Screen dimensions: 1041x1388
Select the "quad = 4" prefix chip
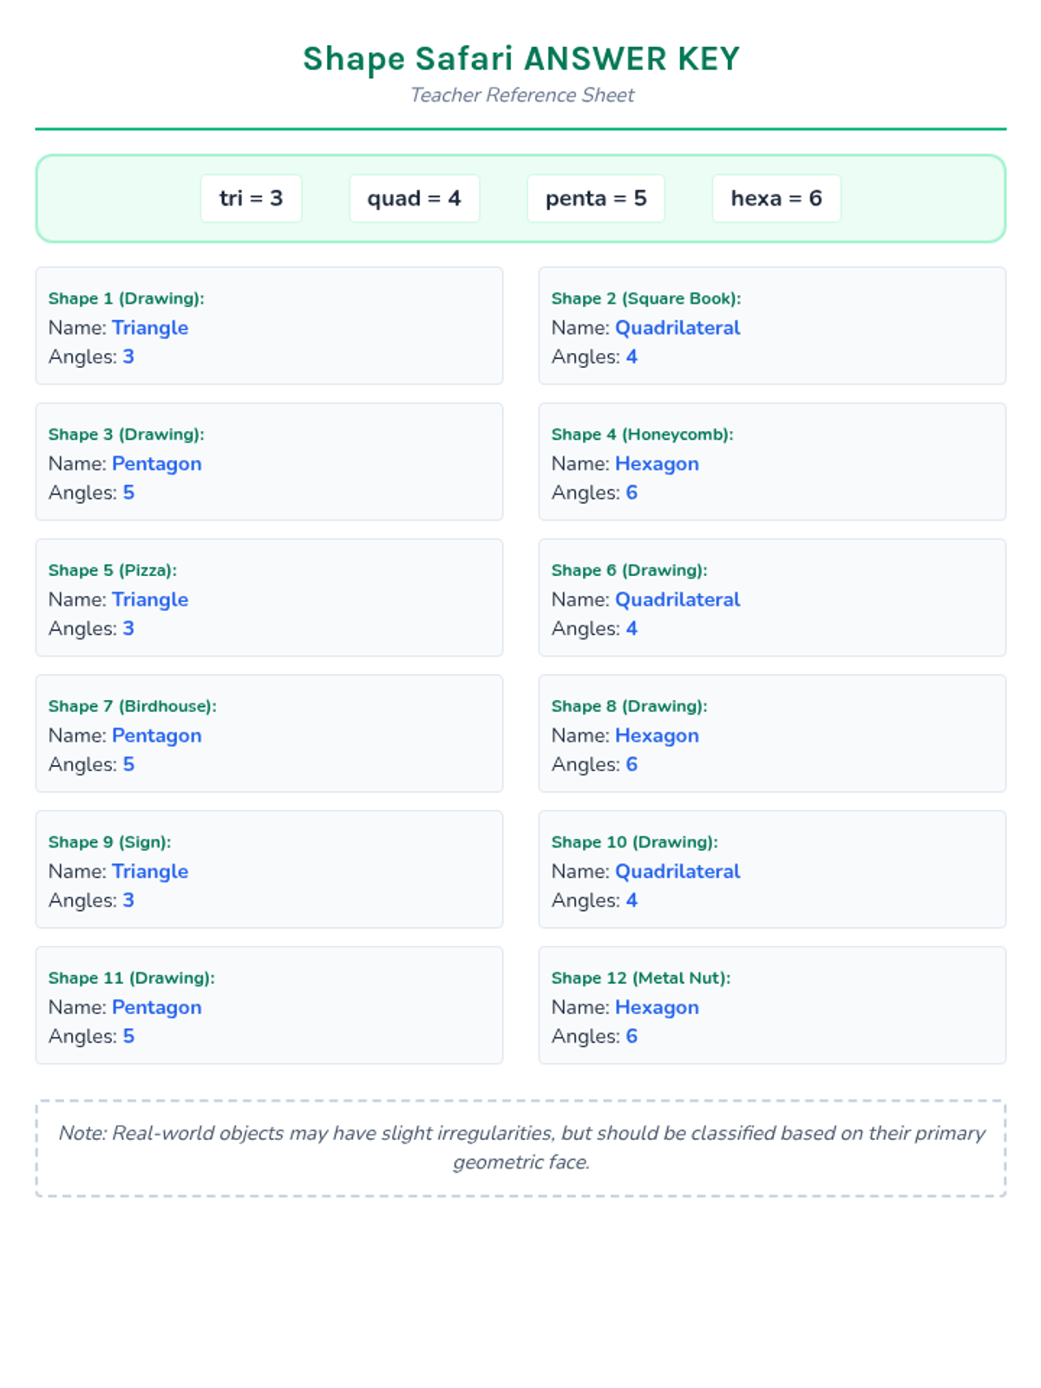(414, 199)
